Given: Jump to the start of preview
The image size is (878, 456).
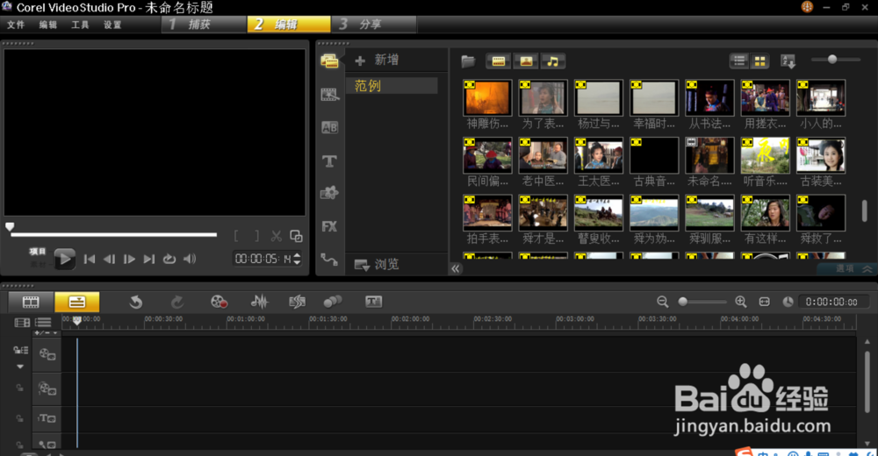Looking at the screenshot, I should (x=89, y=259).
